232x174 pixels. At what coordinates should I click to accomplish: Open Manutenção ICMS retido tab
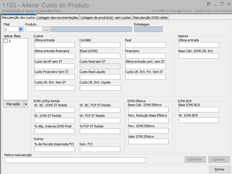click(x=150, y=18)
